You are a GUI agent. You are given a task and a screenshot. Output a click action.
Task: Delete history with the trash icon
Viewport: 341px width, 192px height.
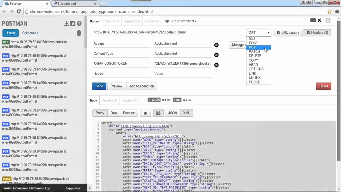pyautogui.click(x=79, y=33)
